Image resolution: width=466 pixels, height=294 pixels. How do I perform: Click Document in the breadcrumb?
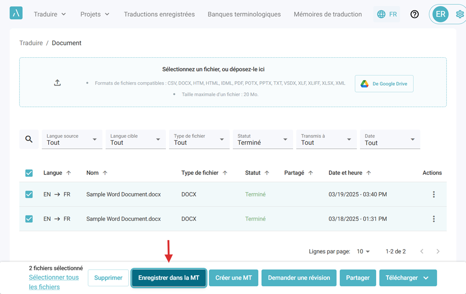[66, 43]
